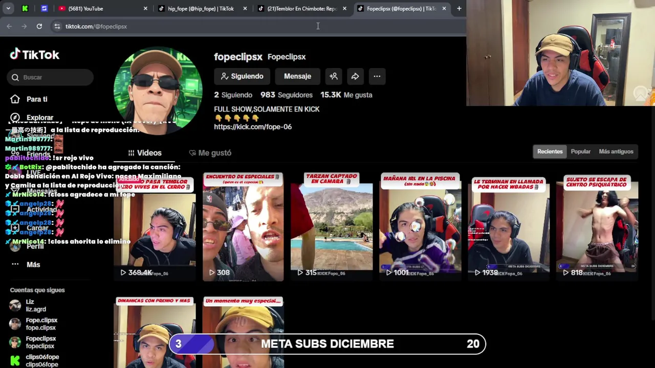Click the fopeclipsx profile avatar
Image resolution: width=655 pixels, height=368 pixels.
click(158, 91)
